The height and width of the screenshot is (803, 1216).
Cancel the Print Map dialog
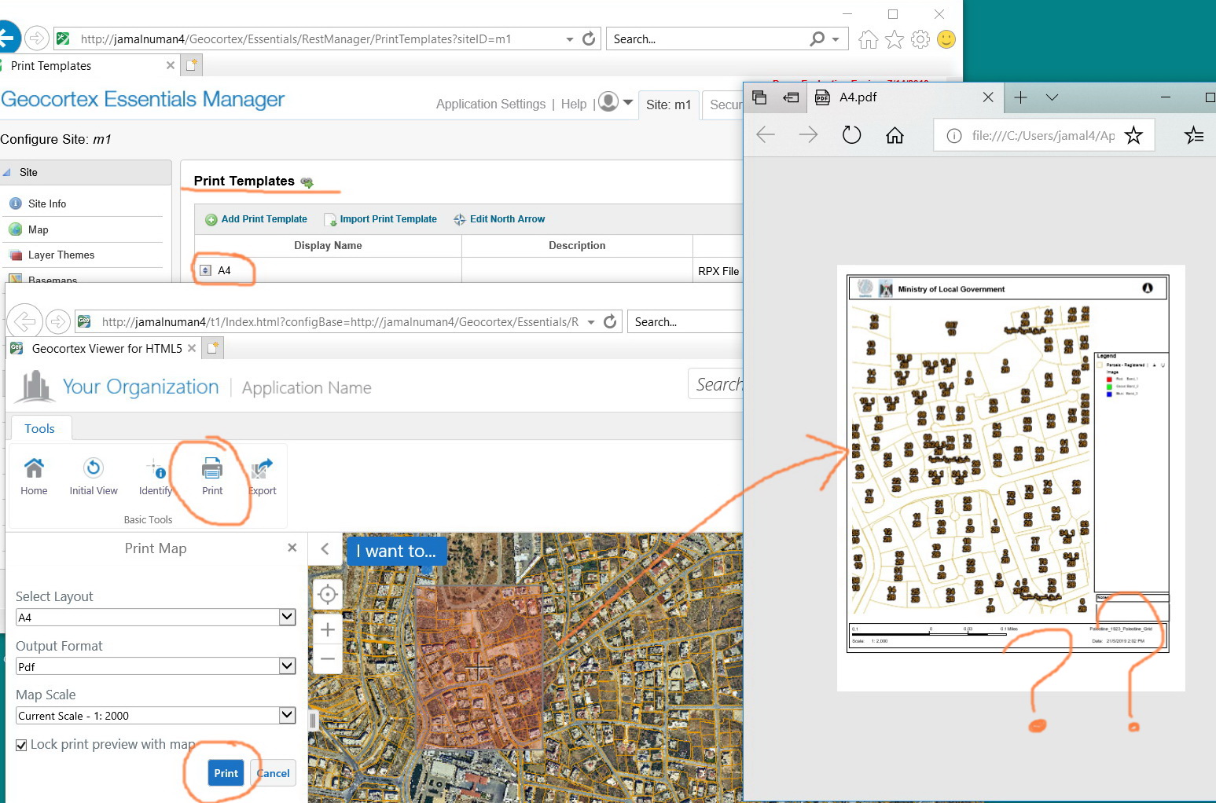(x=273, y=773)
